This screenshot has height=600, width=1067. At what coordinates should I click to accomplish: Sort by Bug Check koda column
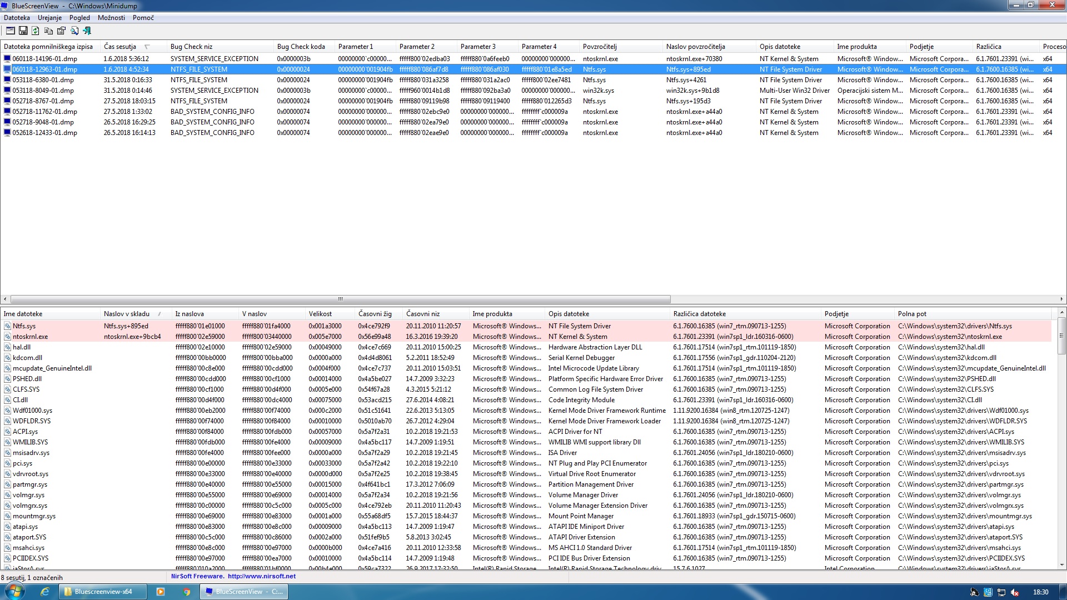(x=304, y=47)
